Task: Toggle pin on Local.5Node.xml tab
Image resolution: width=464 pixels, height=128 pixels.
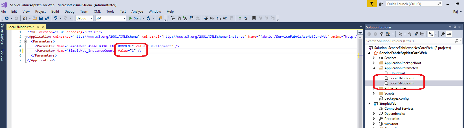Action: [38, 27]
